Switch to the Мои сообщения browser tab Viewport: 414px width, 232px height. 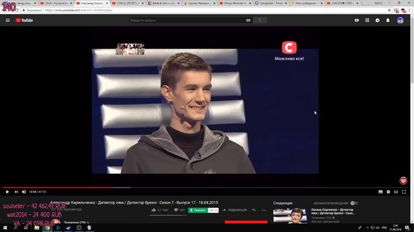[x=307, y=3]
